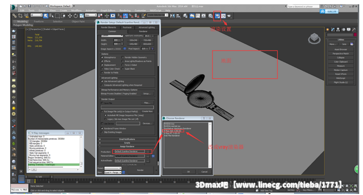Screen dimensions: 363x195
Task: Toggle the Displacement checkbox
Action: tap(103, 65)
